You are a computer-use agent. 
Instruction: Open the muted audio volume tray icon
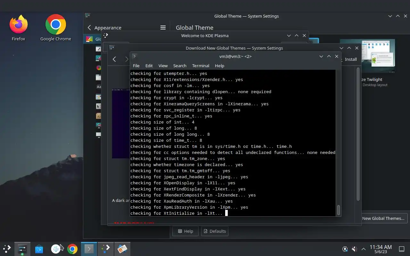(354, 249)
